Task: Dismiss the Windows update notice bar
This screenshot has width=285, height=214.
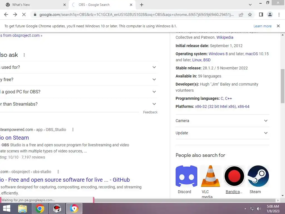Action: [278, 26]
